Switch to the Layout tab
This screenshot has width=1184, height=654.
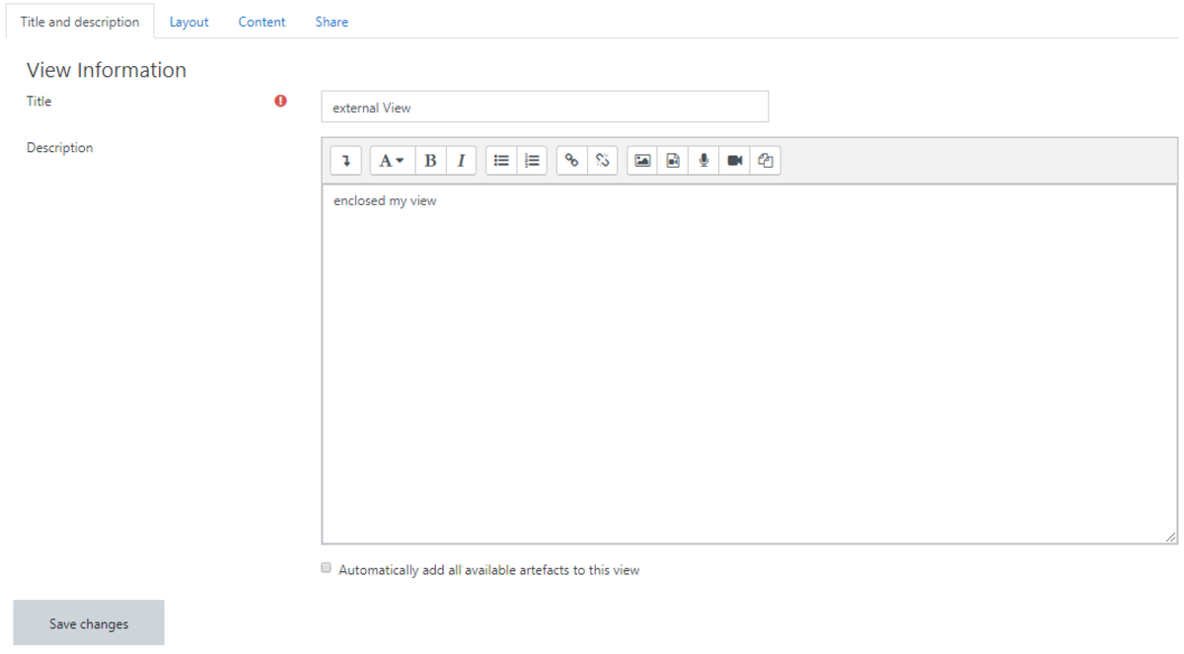tap(188, 22)
